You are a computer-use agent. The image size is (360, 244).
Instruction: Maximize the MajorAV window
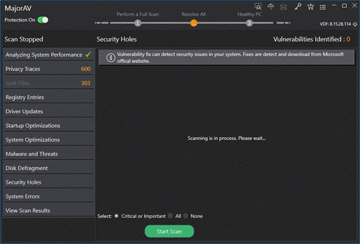(344, 6)
